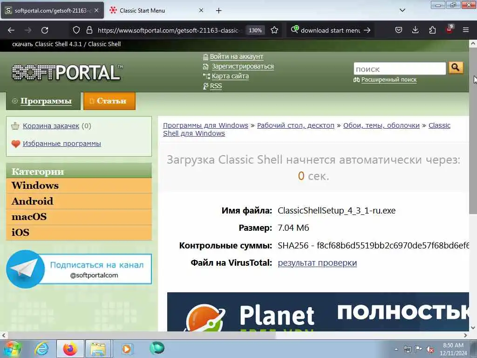The width and height of the screenshot is (477, 358).
Task: Open the Action Center flag tray icon
Action: click(x=419, y=349)
